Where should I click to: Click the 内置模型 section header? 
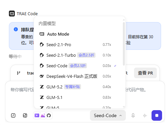click(x=47, y=23)
